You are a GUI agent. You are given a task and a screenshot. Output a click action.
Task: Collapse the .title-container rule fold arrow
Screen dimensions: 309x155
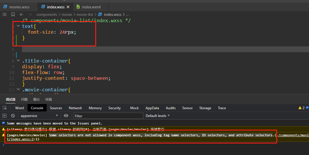(18, 61)
